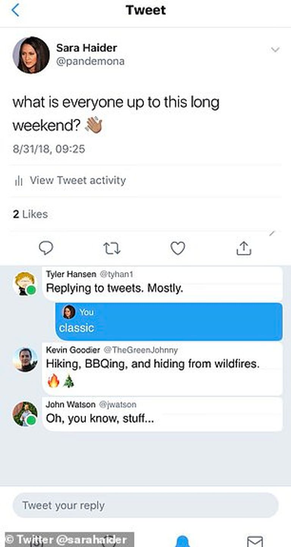
Task: Open the reply icon under the tweet
Action: click(46, 248)
